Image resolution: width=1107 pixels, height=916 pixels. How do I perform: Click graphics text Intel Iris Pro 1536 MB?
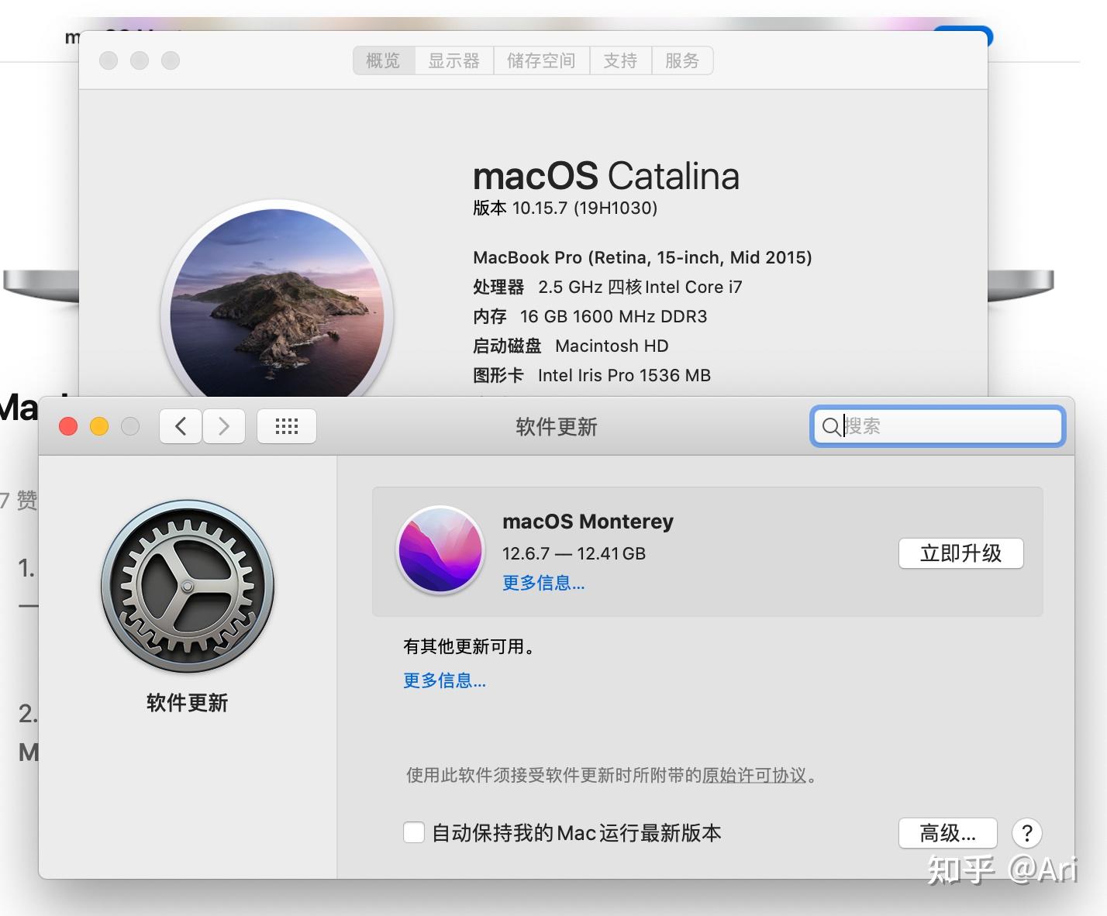coord(624,375)
